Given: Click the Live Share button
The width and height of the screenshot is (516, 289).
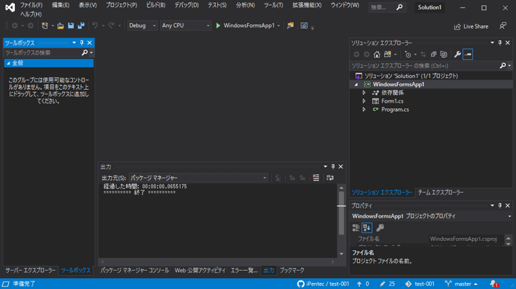Looking at the screenshot, I should pyautogui.click(x=471, y=27).
